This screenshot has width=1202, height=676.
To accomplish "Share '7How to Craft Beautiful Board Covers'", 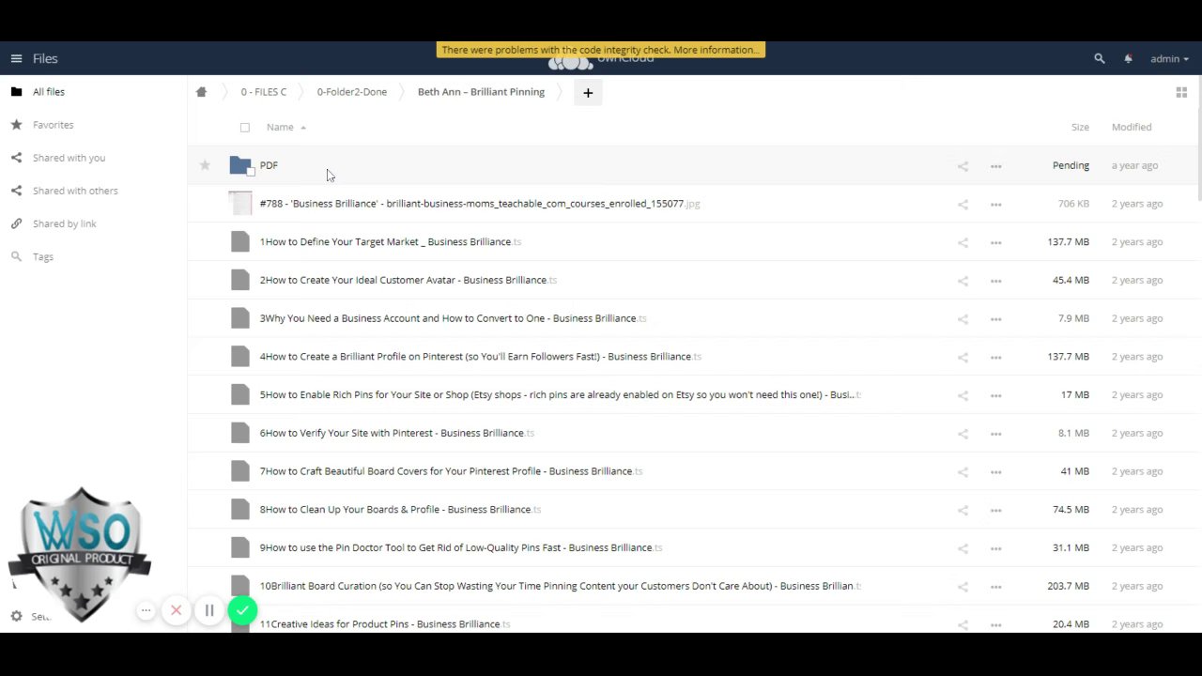I will coord(963,472).
